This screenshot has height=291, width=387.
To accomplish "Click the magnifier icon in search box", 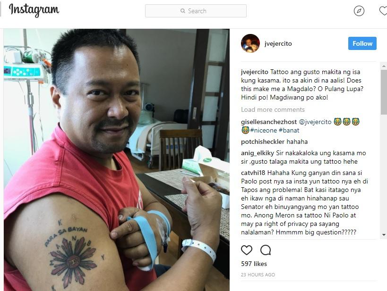I will [x=183, y=11].
